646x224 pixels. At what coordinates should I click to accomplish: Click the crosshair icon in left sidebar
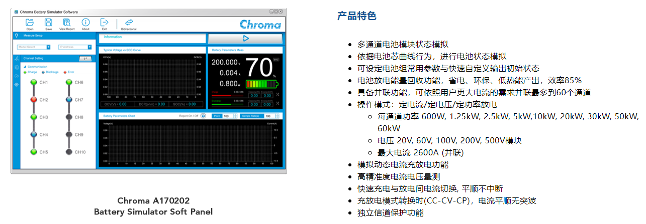[17, 85]
